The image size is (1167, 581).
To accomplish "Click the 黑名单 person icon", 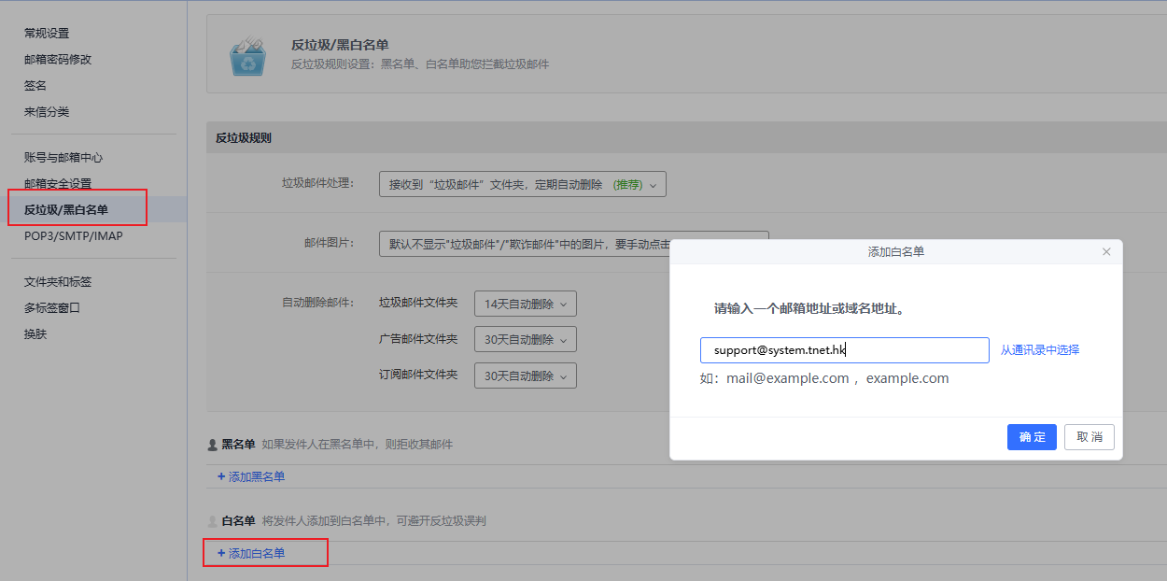I will (x=212, y=445).
